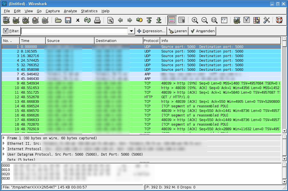Open capture options toolbar icon

pos(16,20)
